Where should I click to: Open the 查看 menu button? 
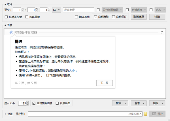pyautogui.click(x=139, y=103)
